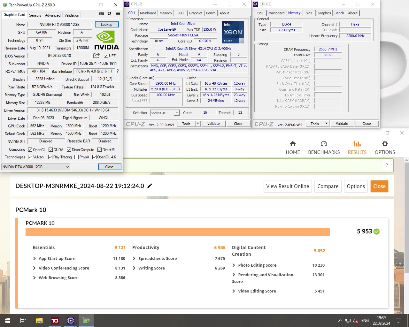
Task: Click Close button in GPU-Z
Action: coord(109,167)
